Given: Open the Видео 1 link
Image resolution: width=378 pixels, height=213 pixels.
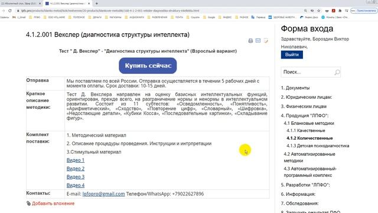Looking at the screenshot, I should click(76, 160).
